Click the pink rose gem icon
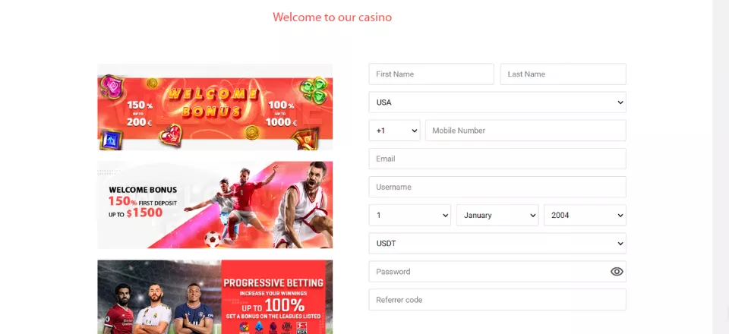Viewport: 729px width, 334px height. (112, 87)
